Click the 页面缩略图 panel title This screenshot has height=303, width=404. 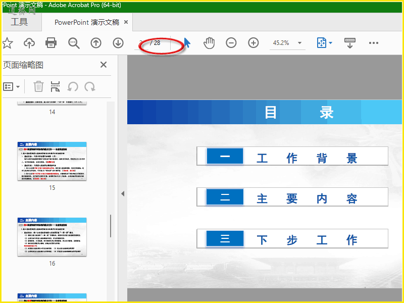(23, 65)
